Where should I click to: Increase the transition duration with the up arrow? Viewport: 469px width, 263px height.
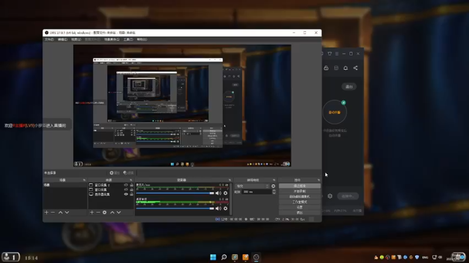pos(274,191)
